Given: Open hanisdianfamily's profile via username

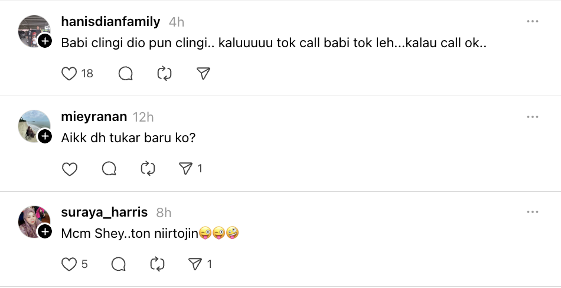Looking at the screenshot, I should coord(110,22).
